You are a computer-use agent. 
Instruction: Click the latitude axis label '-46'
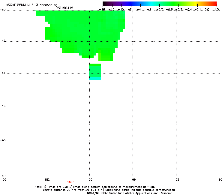3,106
